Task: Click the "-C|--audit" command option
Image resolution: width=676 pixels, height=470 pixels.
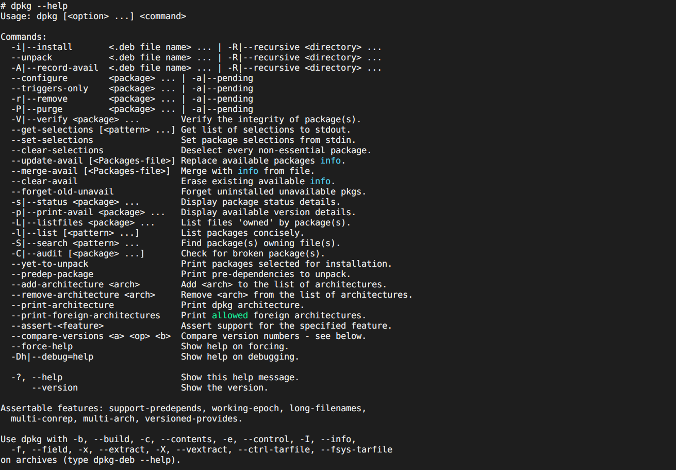Action: click(37, 253)
